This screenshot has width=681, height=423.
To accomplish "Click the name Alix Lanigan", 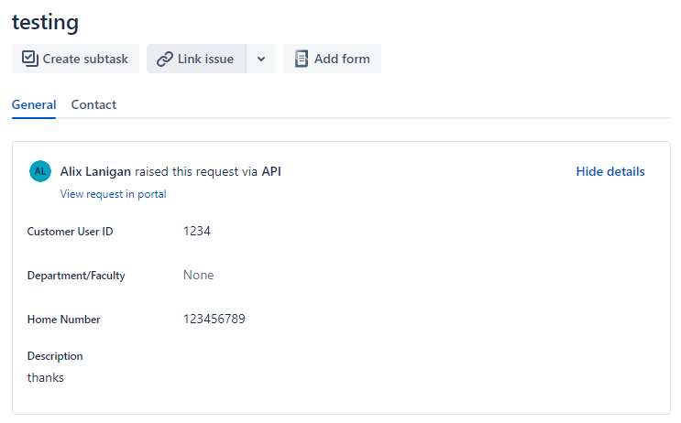I will tap(95, 171).
